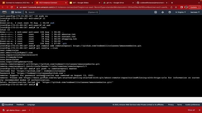202x113 pixels.
Task: Click the Services label in the navigation
Action: pyautogui.click(x=18, y=12)
